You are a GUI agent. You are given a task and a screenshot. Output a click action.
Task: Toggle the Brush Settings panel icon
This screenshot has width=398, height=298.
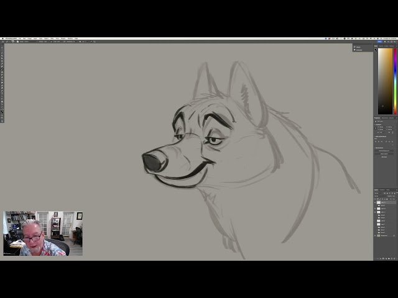pos(18,42)
